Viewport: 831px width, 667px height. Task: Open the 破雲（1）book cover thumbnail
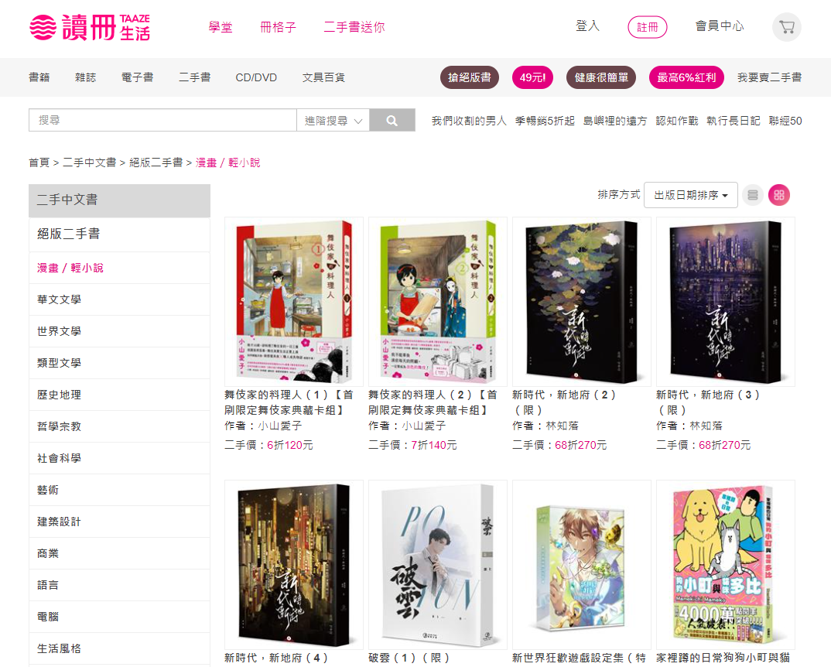(x=438, y=564)
